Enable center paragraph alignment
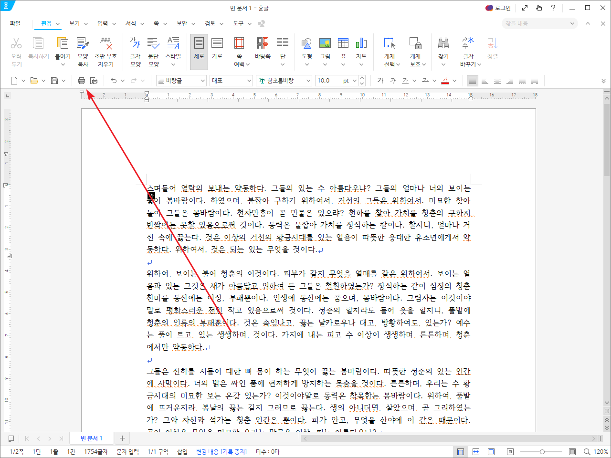611x458 pixels. click(497, 81)
